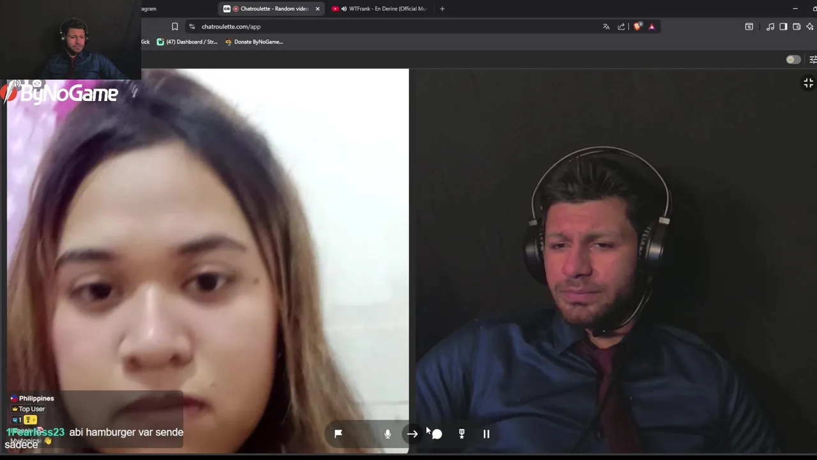Open page translate icon in address bar

click(606, 27)
